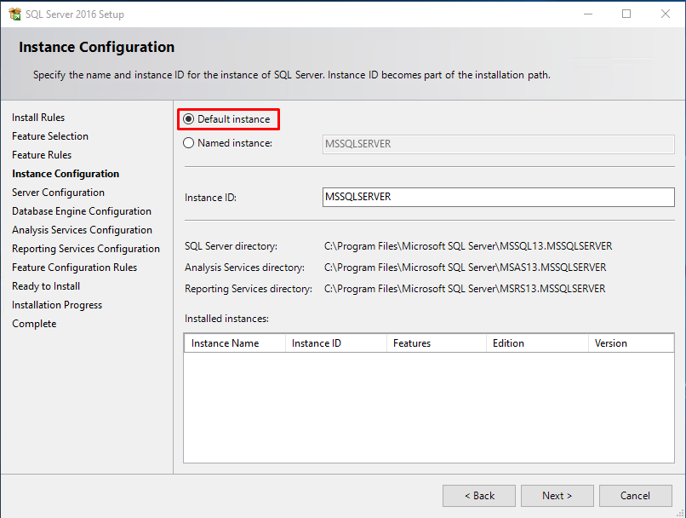Select the Named instance radio button

[189, 143]
